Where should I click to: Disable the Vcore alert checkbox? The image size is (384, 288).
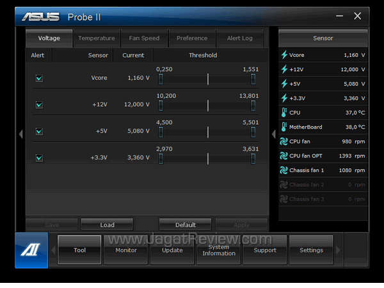click(39, 78)
